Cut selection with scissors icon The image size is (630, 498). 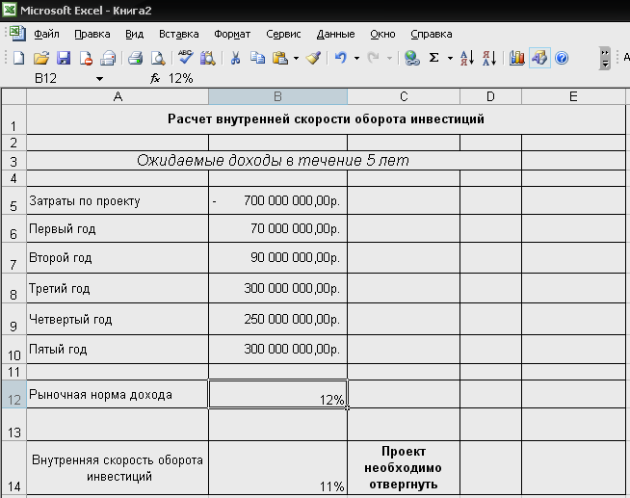235,58
